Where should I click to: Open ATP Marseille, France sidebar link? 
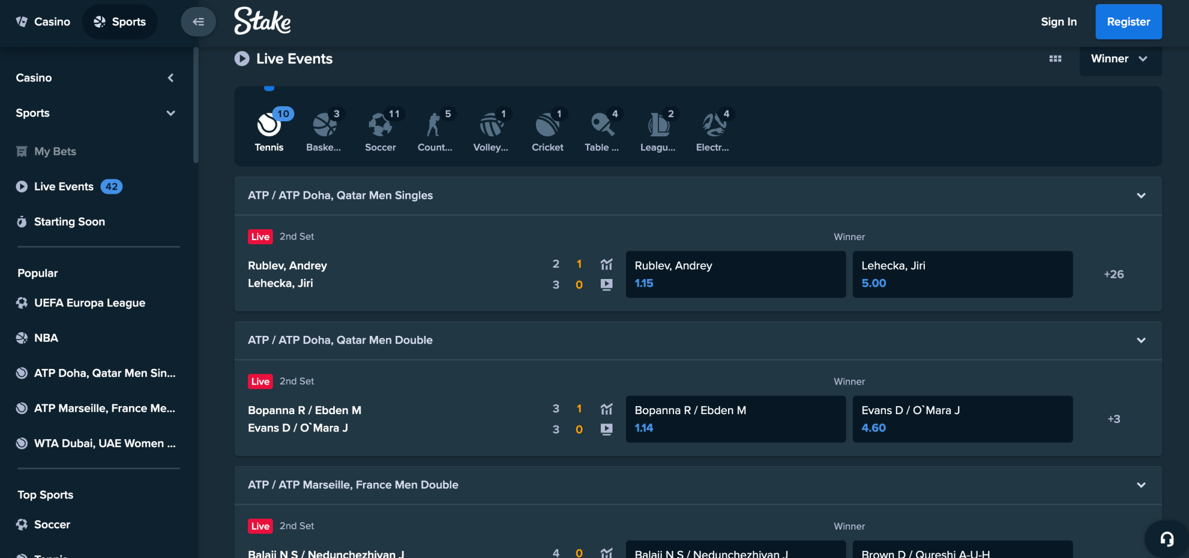coord(96,408)
